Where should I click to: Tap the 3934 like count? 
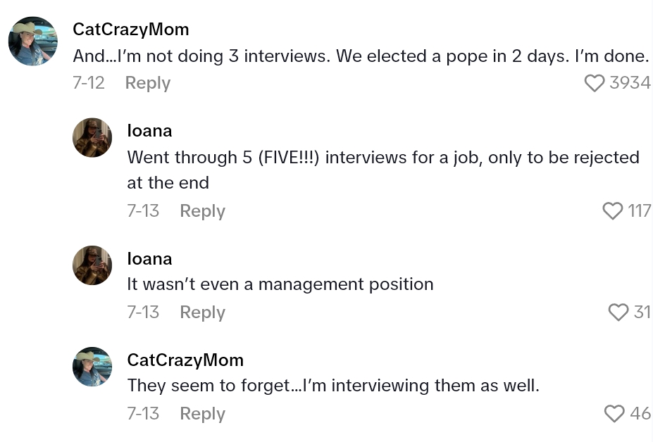coord(634,82)
